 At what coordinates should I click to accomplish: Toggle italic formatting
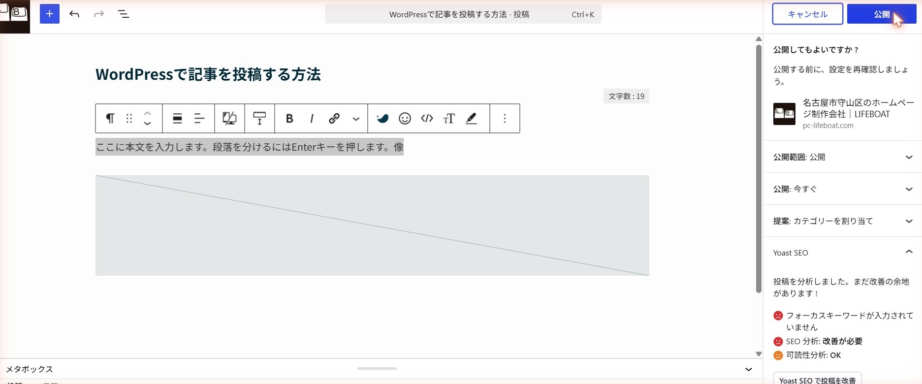[312, 118]
